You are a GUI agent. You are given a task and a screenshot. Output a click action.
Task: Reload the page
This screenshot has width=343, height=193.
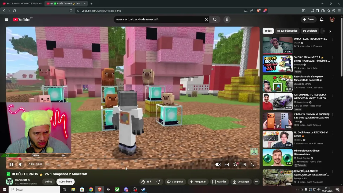(14, 11)
